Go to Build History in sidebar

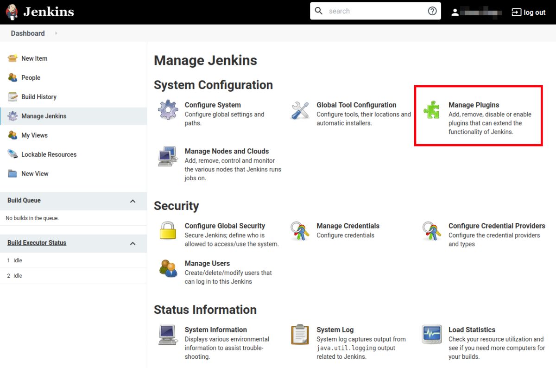tap(39, 97)
